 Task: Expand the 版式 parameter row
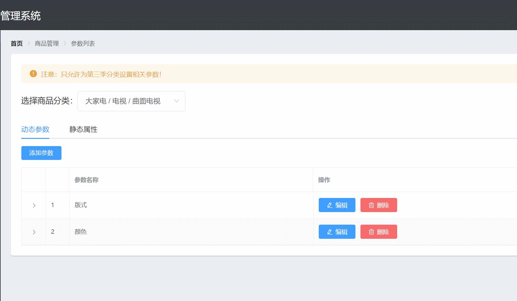[x=34, y=205]
